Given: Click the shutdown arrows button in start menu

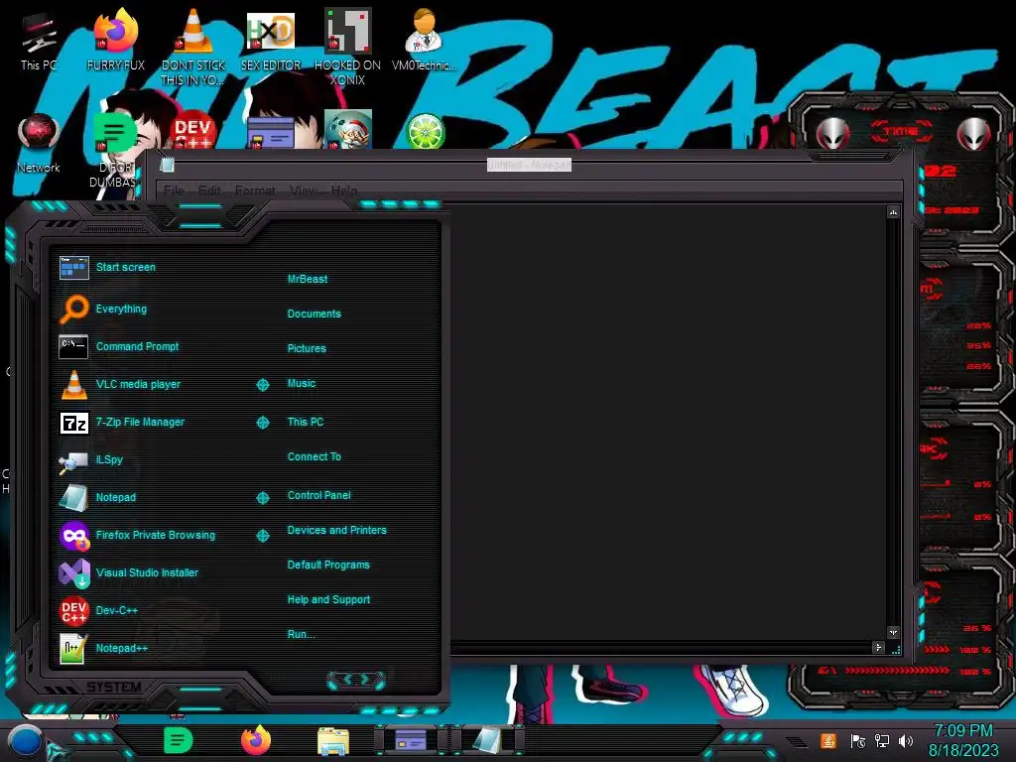Looking at the screenshot, I should [356, 680].
